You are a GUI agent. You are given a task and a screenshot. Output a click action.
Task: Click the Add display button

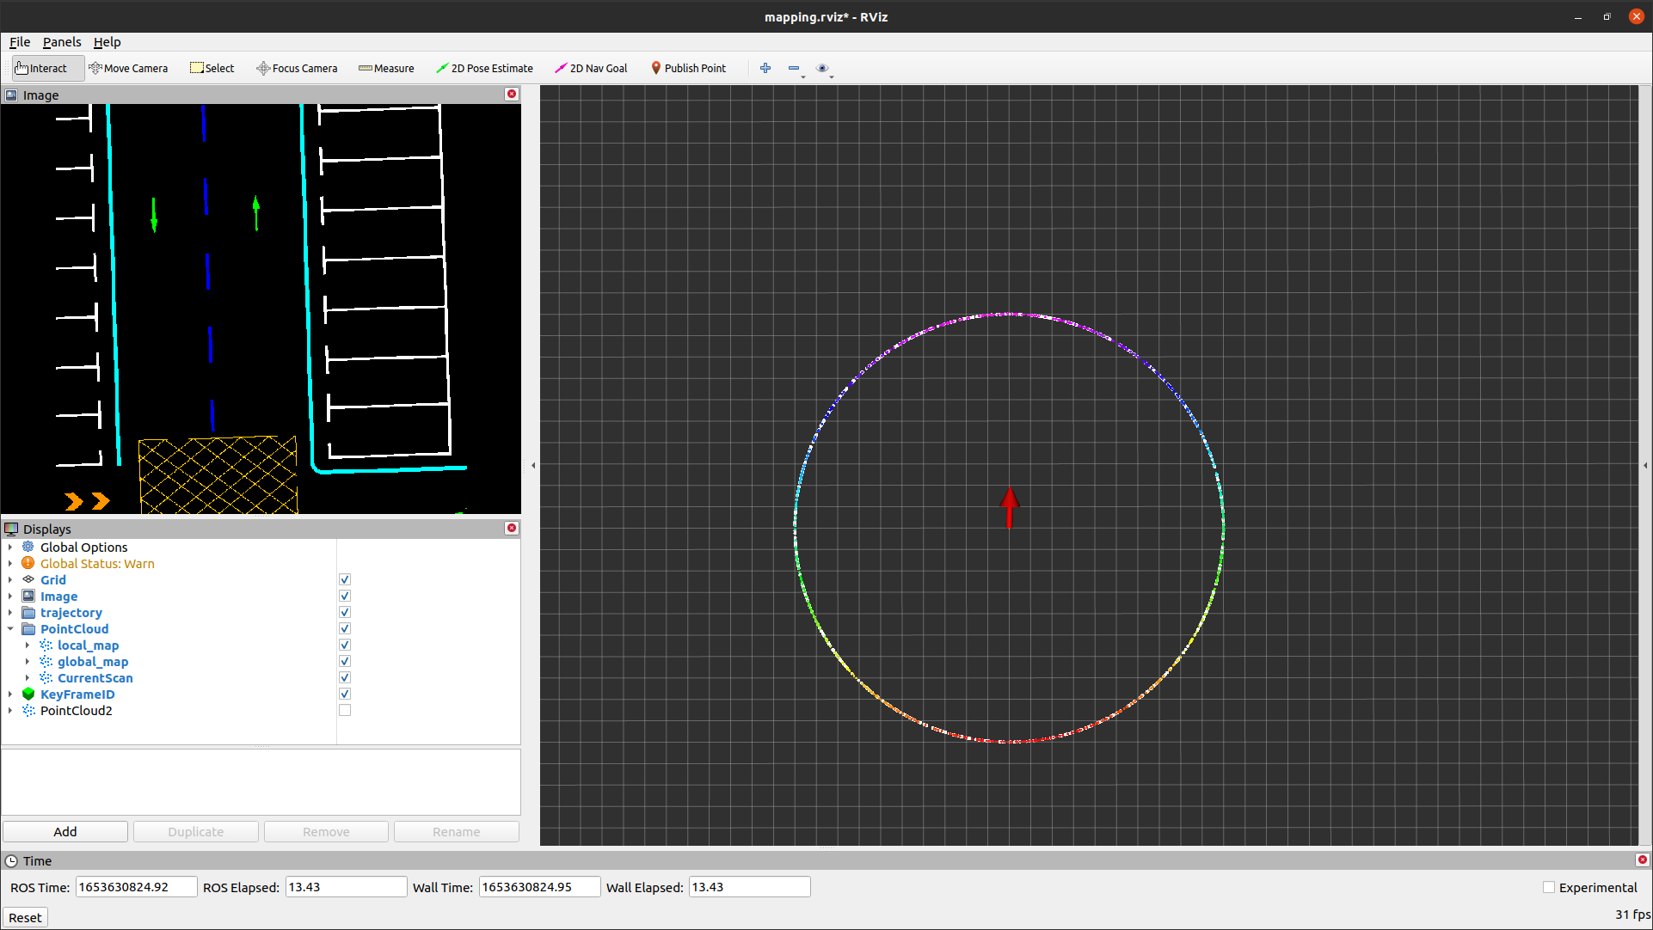point(65,831)
